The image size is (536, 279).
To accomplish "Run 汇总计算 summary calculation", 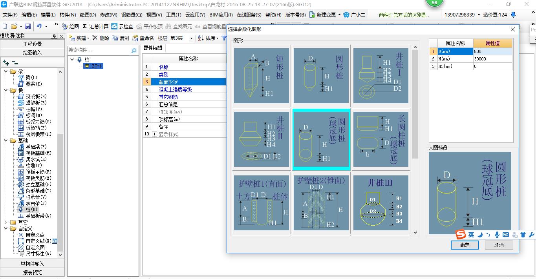I will 95,26.
